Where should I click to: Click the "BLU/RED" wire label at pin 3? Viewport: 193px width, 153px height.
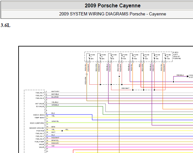[55, 97]
